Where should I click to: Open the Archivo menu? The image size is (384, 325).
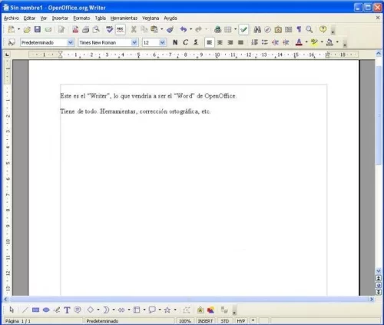[x=12, y=18]
